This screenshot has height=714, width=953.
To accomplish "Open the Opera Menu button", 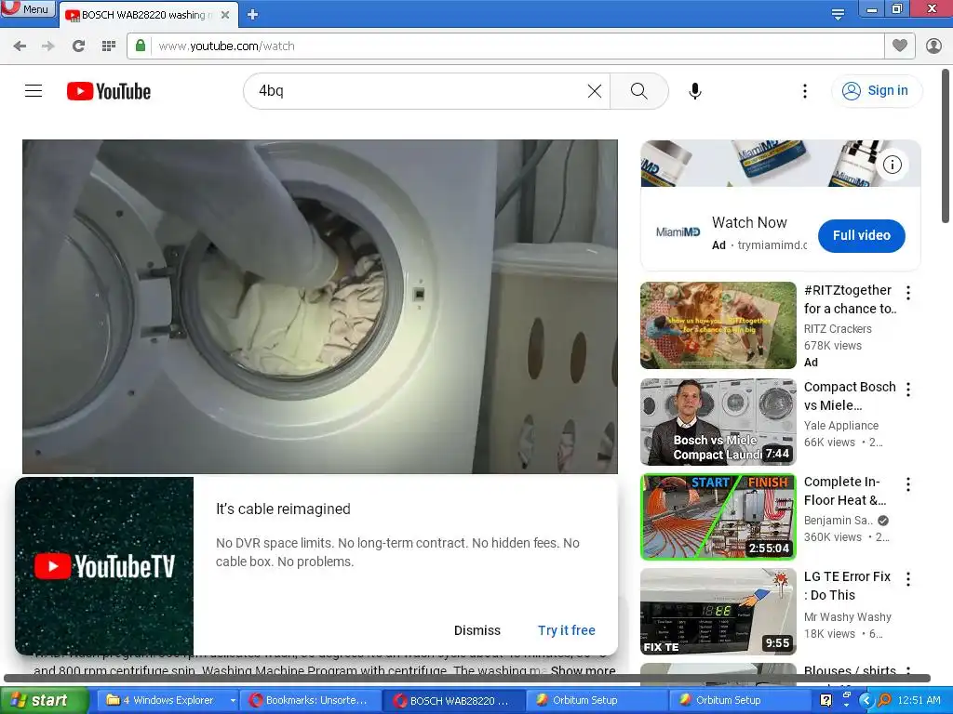I will click(28, 8).
